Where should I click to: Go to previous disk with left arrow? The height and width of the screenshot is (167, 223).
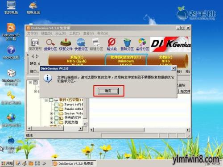(x=33, y=56)
